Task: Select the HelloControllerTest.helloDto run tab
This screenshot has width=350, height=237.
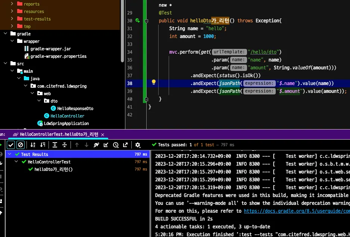Action: [59, 134]
